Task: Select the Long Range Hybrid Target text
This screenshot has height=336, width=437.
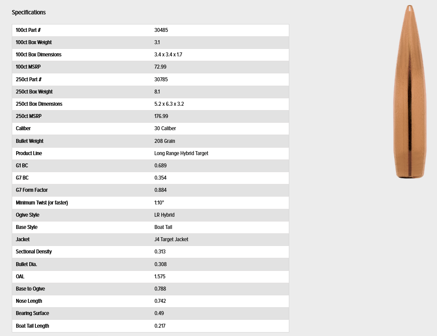Action: click(181, 153)
